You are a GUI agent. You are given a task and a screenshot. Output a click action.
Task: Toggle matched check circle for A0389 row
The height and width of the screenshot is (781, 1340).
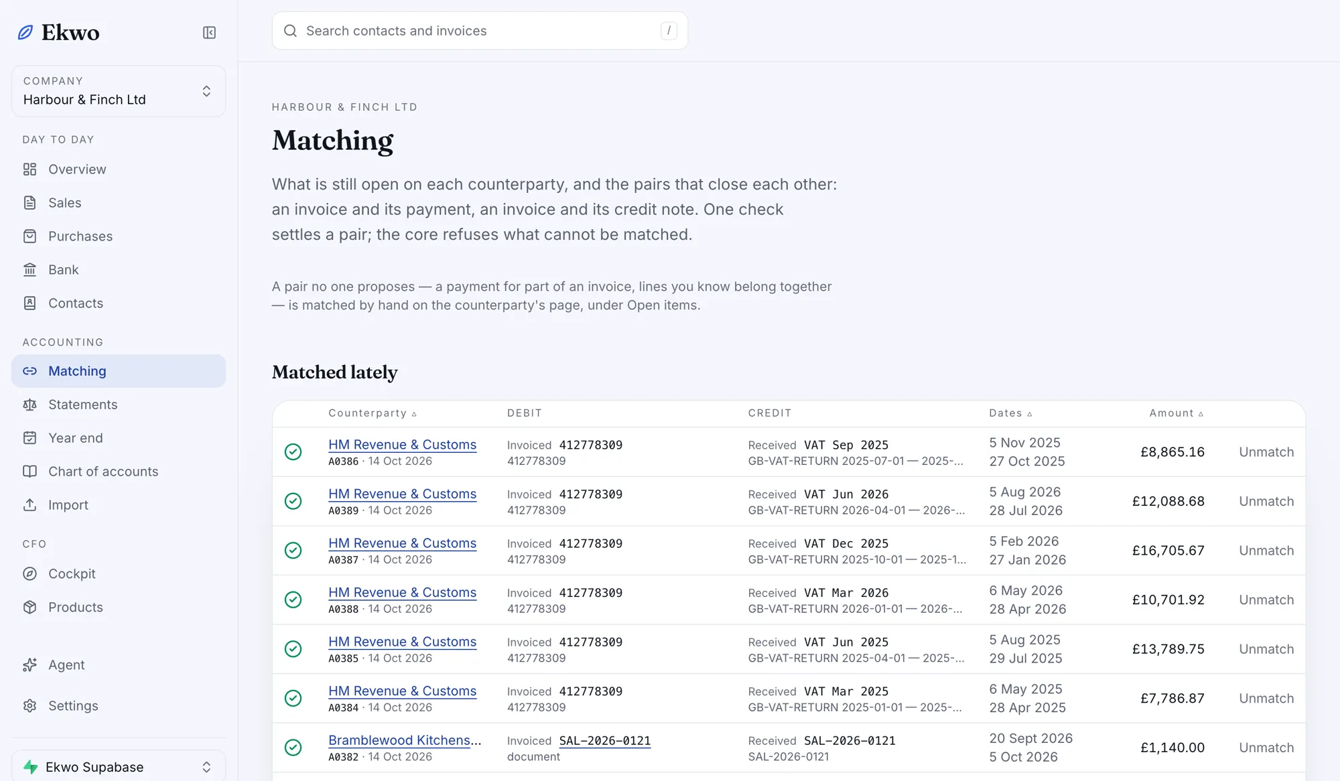coord(293,501)
